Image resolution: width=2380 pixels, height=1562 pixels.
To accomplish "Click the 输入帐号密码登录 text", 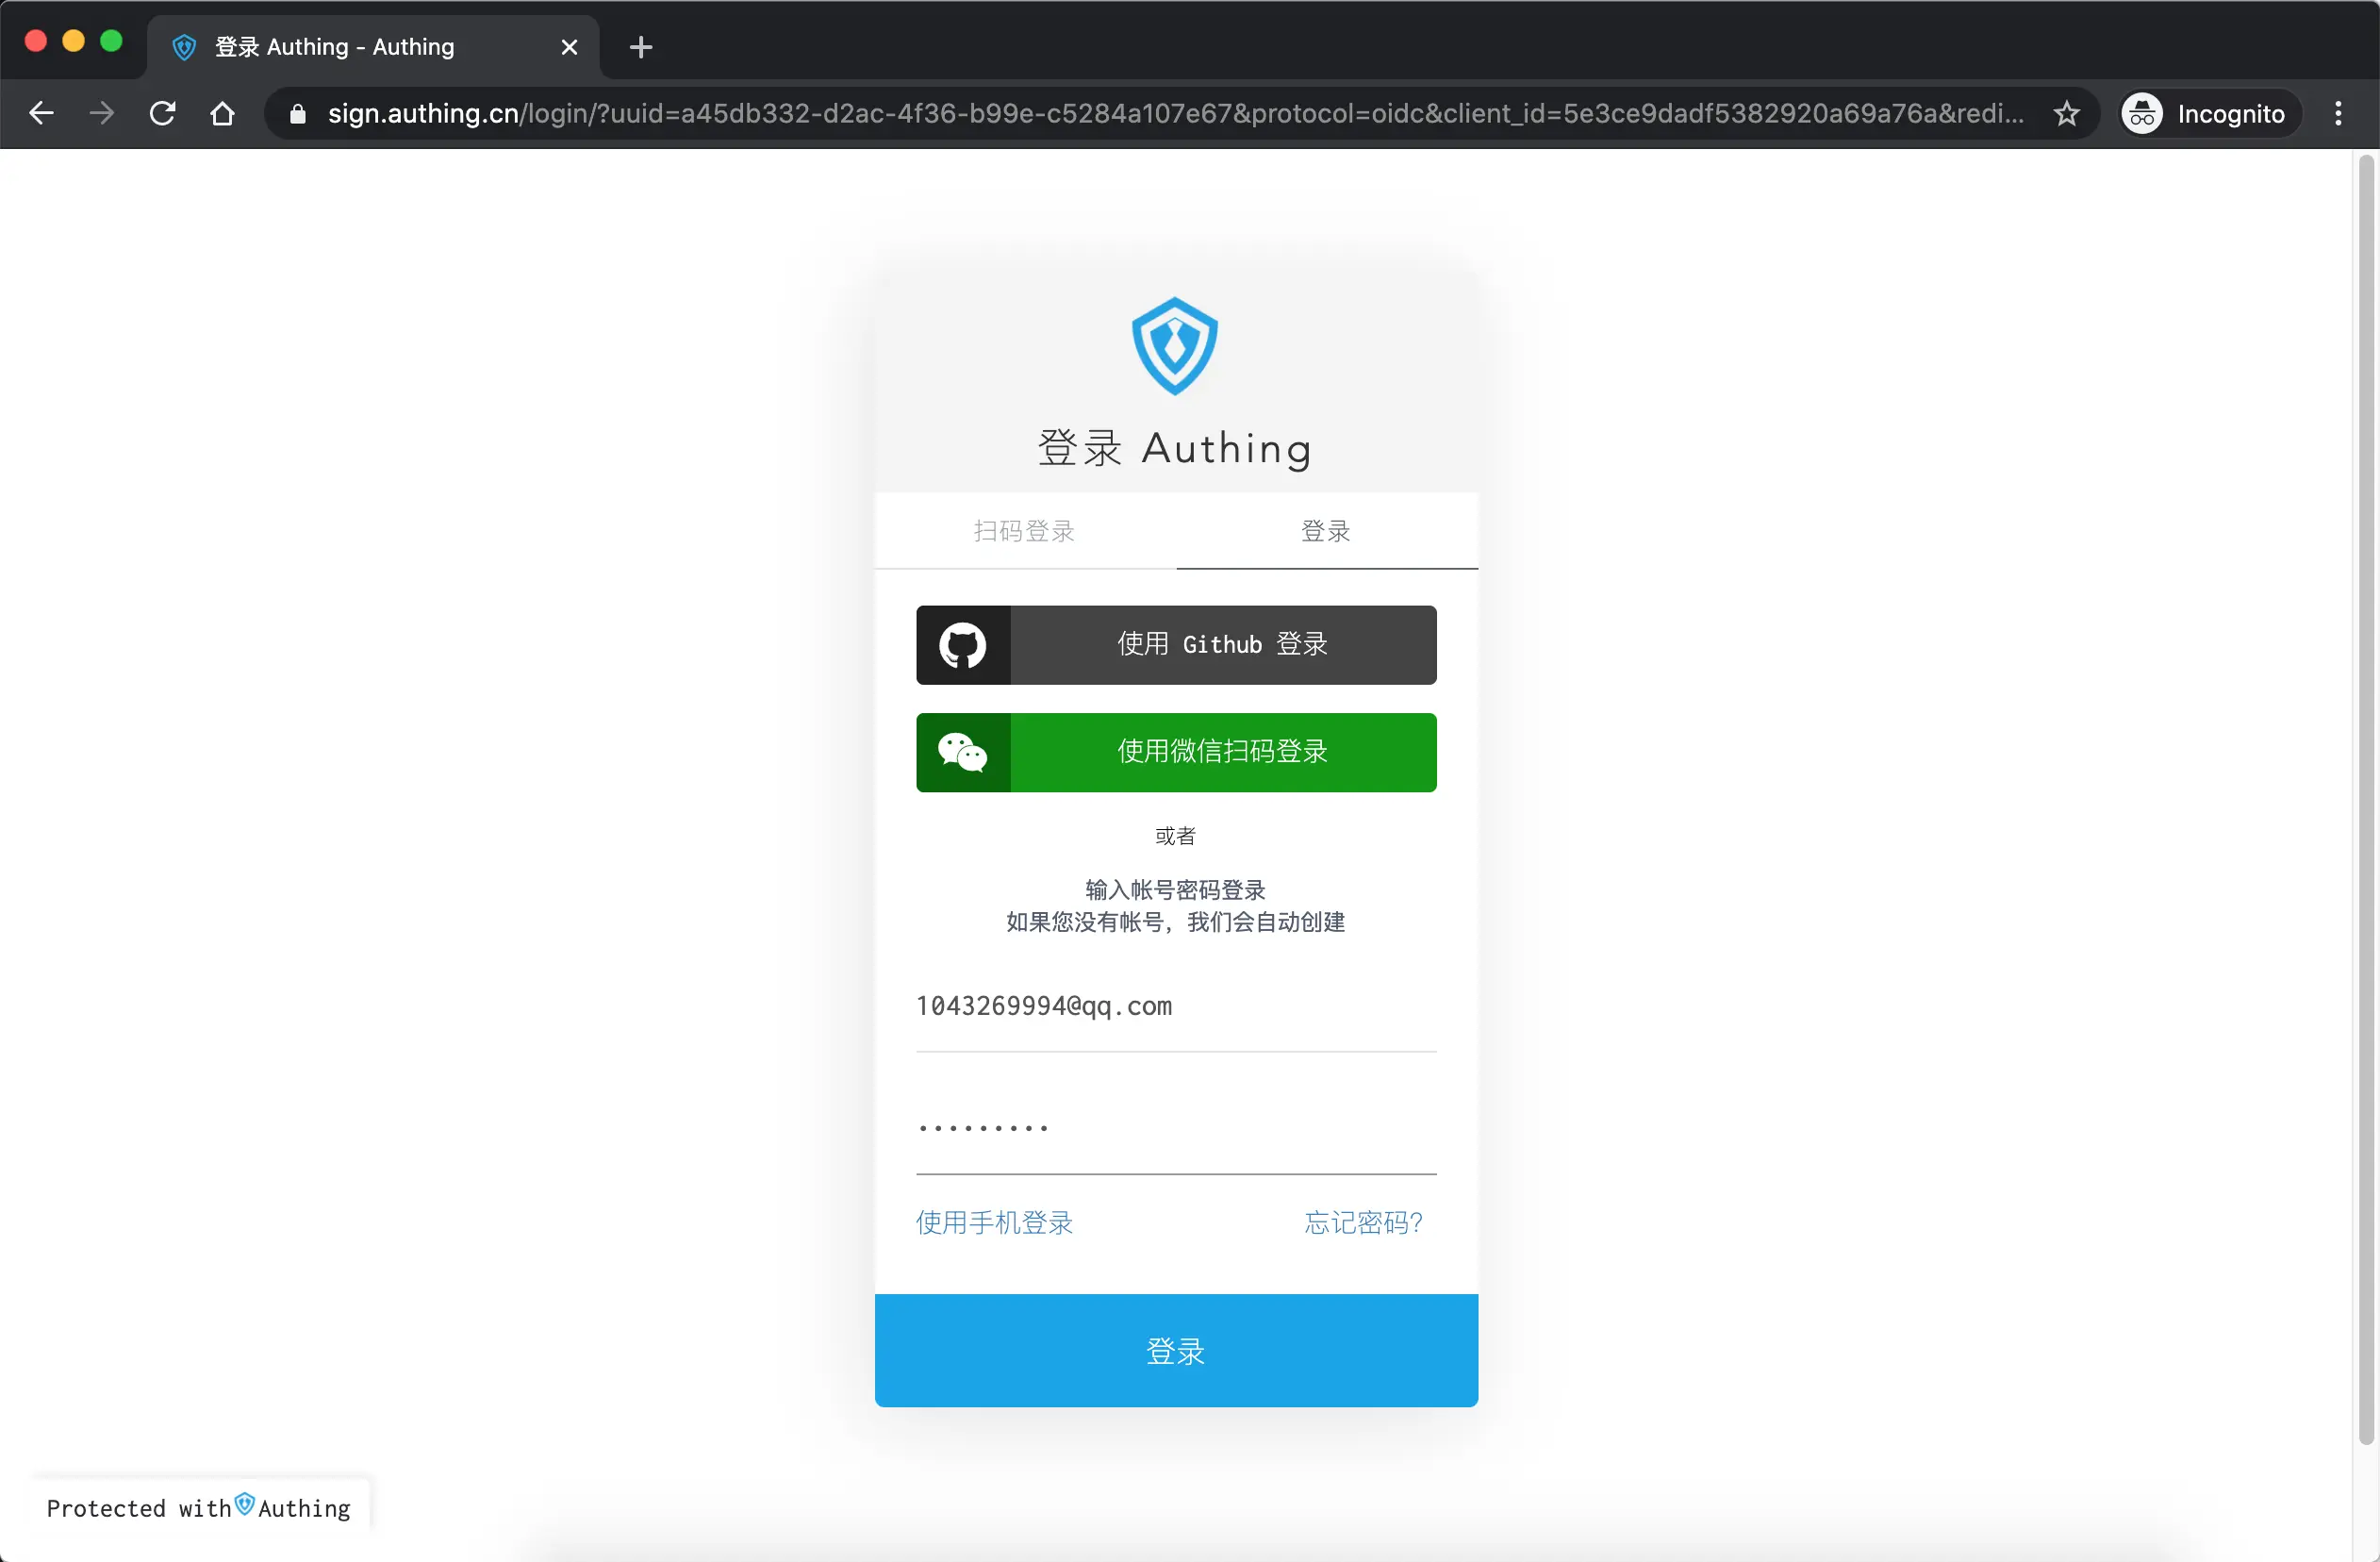I will [x=1176, y=890].
